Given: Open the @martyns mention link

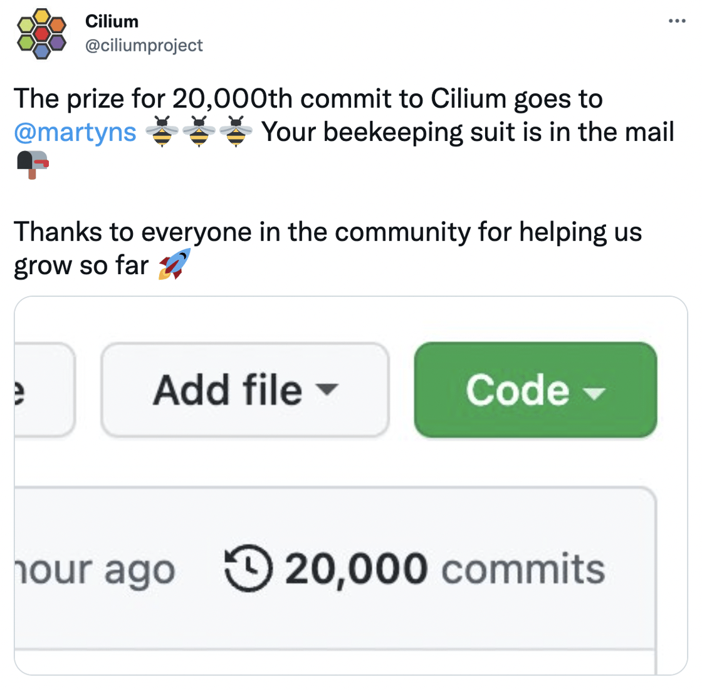Looking at the screenshot, I should (75, 132).
